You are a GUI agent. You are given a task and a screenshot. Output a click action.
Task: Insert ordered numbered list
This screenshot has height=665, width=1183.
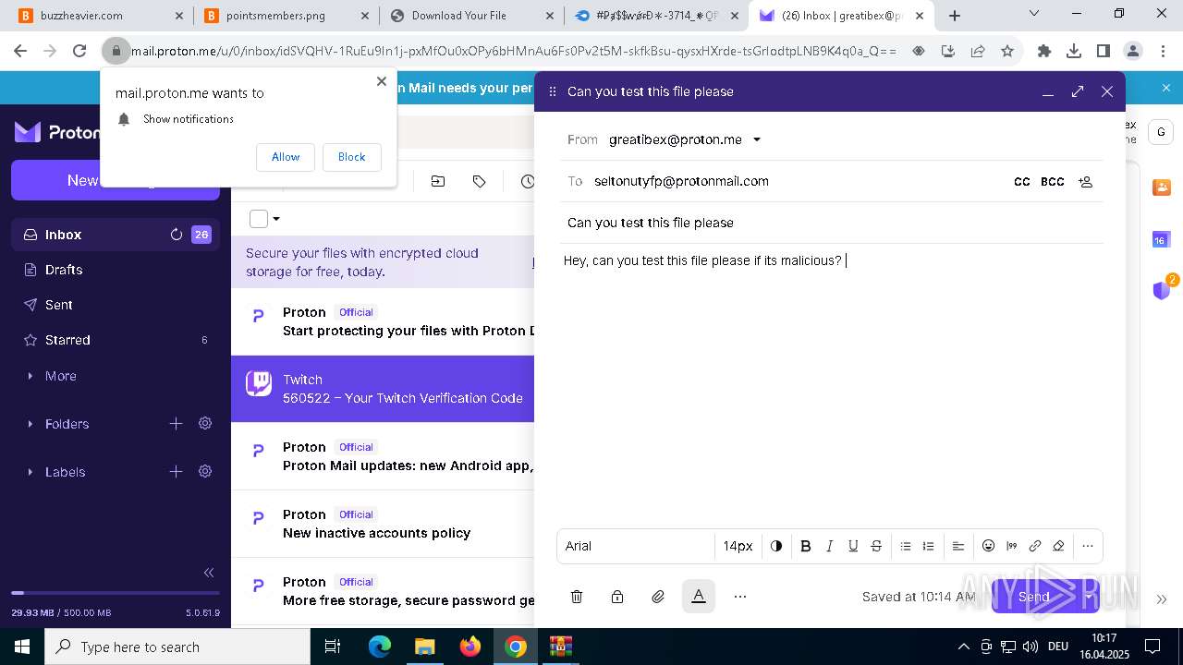click(x=929, y=546)
